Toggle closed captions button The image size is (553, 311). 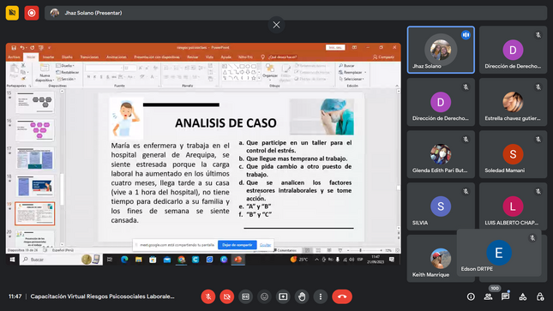click(245, 296)
